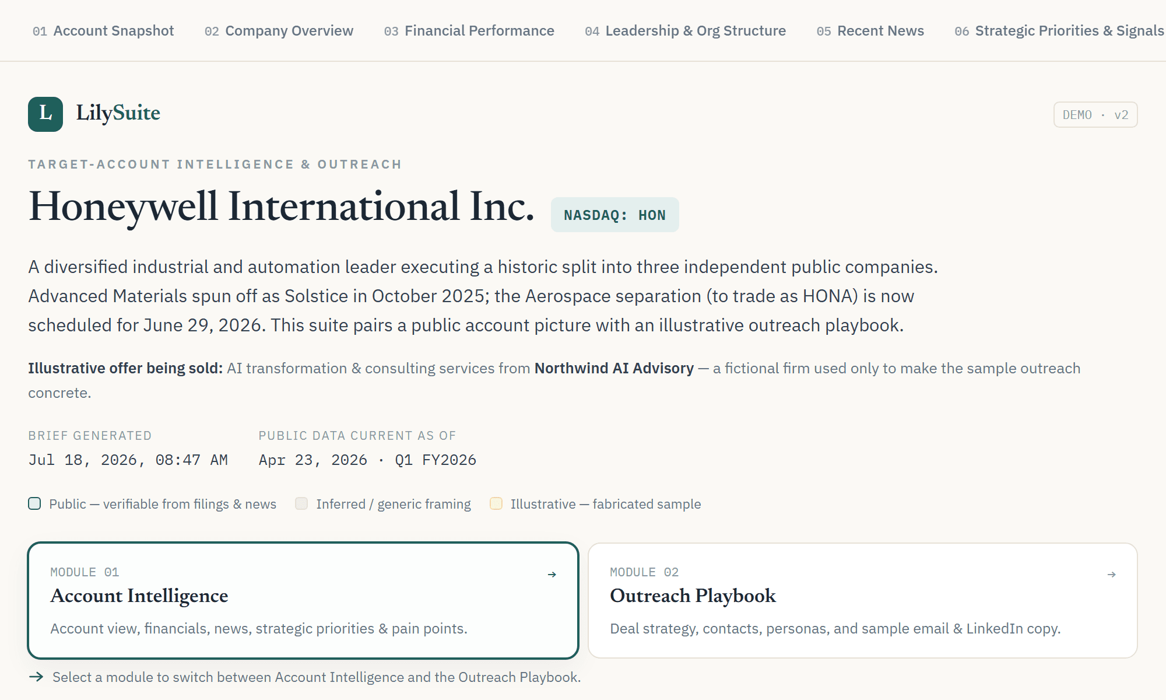The width and height of the screenshot is (1166, 700).
Task: Click 'PUBLIC DATA CURRENT AS OF' label
Action: tap(357, 436)
